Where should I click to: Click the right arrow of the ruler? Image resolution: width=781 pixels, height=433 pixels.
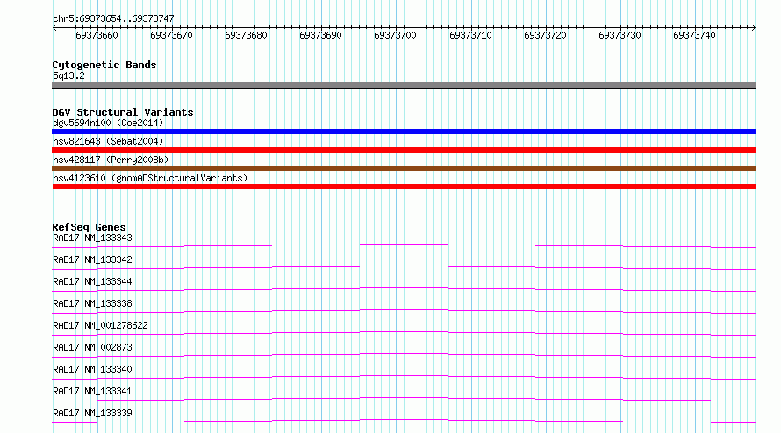tap(754, 28)
